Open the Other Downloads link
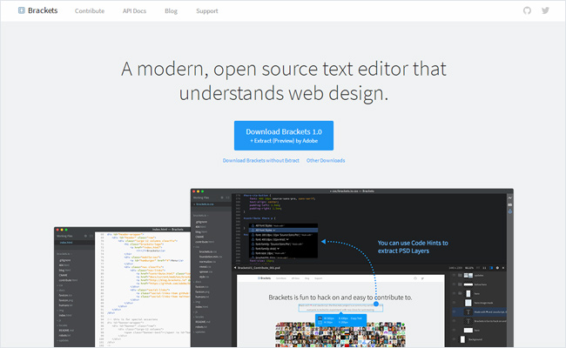Image resolution: width=566 pixels, height=348 pixels. click(326, 160)
